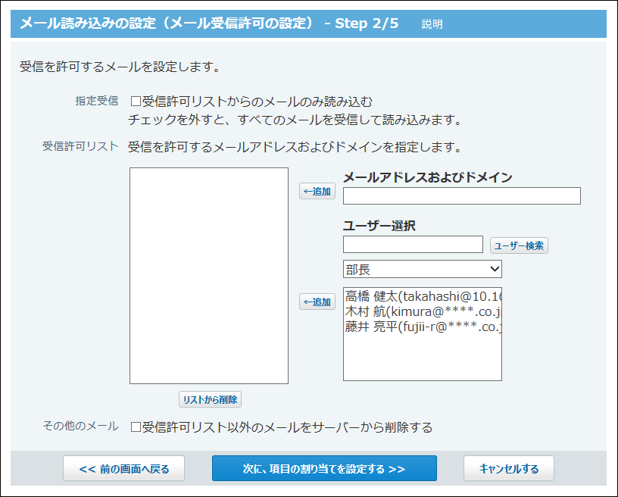Viewport: 618px width, 497px height.
Task: Select 高橋 健太 in user list
Action: [423, 296]
